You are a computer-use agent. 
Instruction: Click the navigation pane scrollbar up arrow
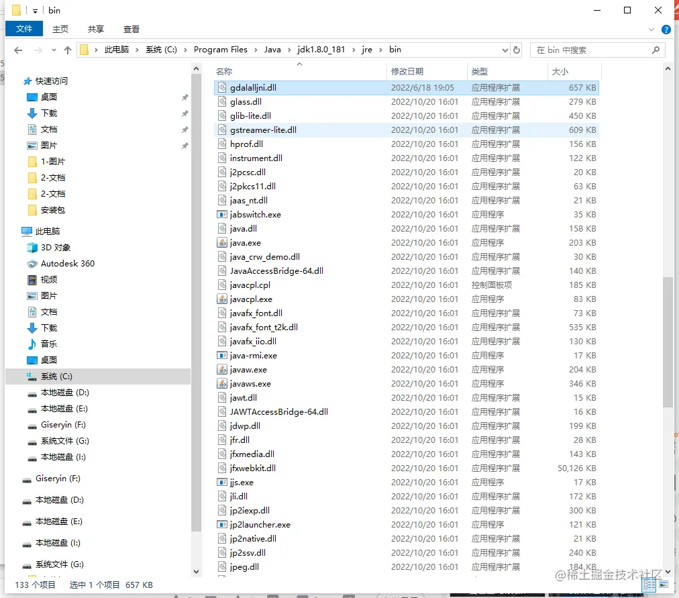[x=196, y=68]
